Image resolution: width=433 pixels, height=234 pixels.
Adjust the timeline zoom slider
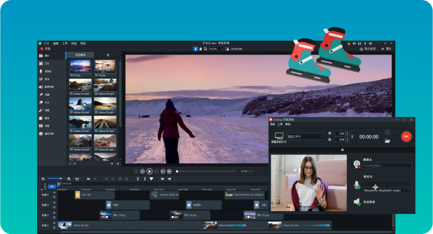(55, 179)
